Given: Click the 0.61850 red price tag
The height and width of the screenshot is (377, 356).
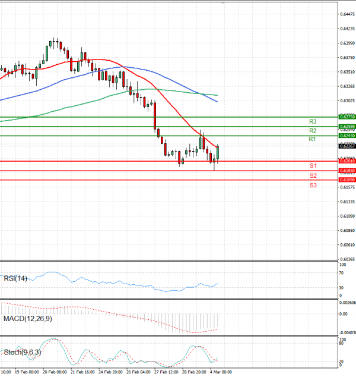Looking at the screenshot, I should point(347,171).
